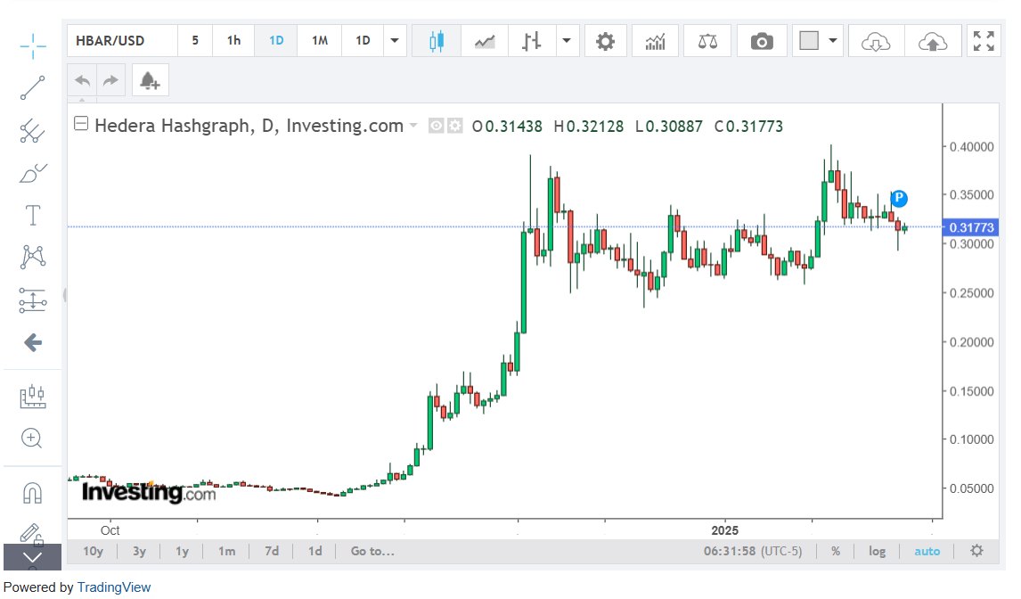Edit the HBAR/USD symbol field

click(122, 41)
